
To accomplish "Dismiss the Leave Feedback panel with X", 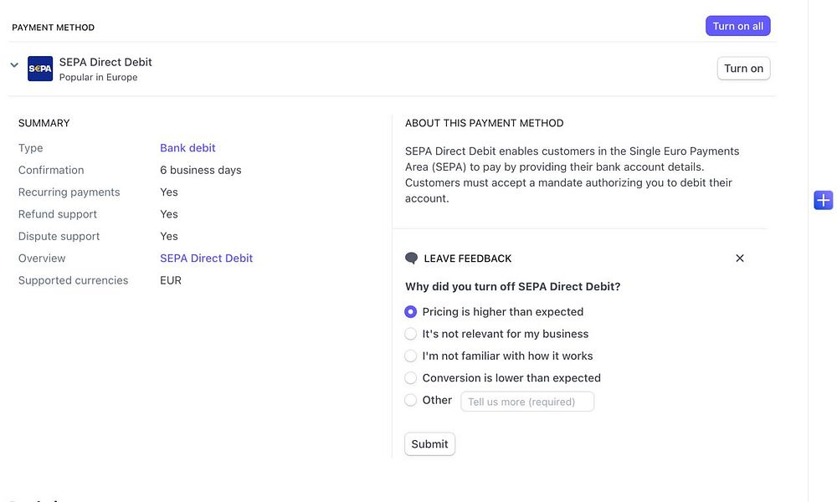I will tap(739, 259).
